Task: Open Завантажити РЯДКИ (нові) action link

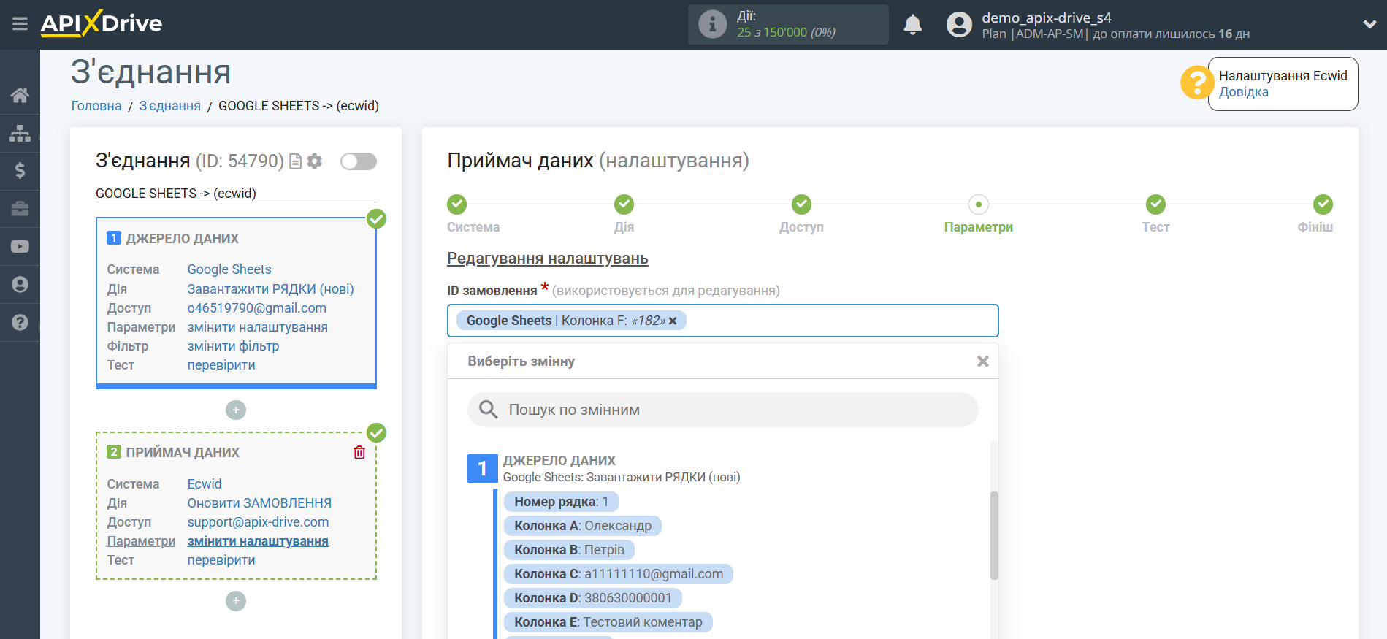Action: pos(270,289)
